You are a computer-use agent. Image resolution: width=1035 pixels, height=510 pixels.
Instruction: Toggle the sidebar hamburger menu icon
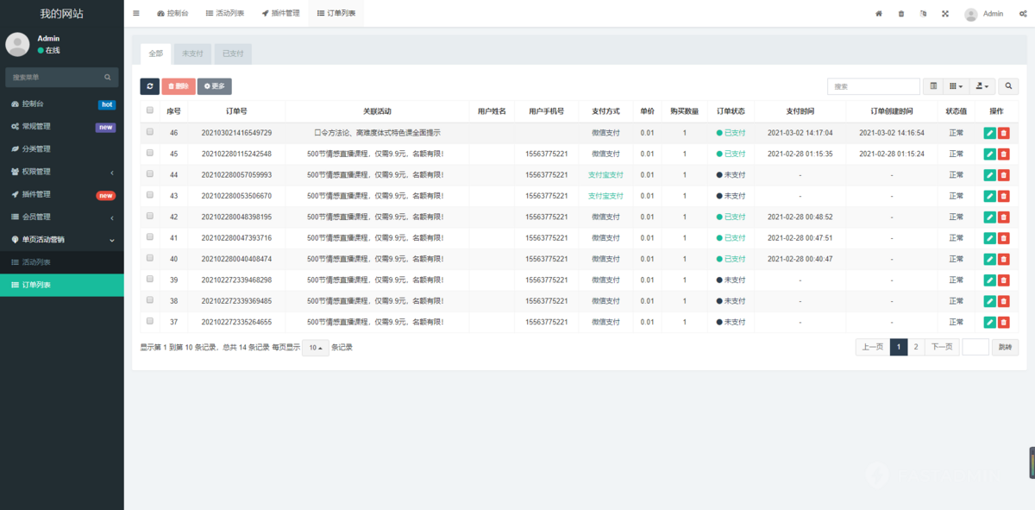click(136, 13)
